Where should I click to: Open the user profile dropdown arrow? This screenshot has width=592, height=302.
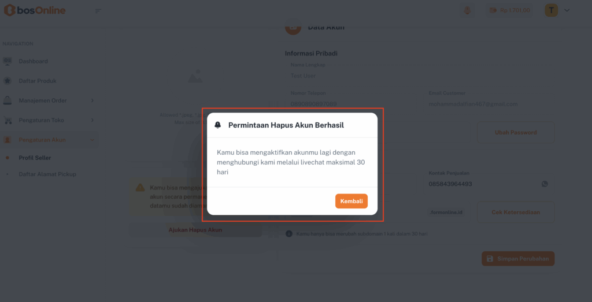coord(567,10)
